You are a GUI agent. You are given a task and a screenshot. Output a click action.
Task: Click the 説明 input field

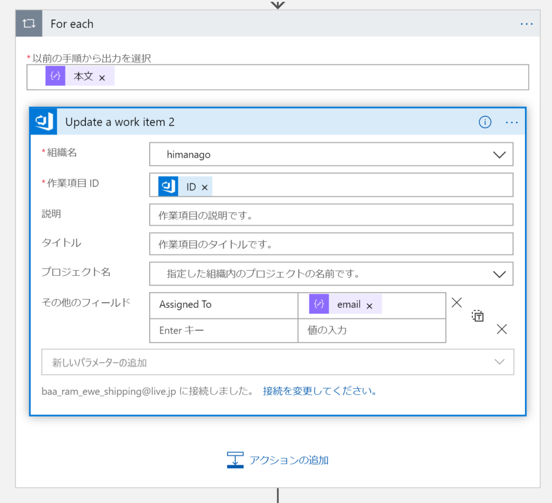331,215
